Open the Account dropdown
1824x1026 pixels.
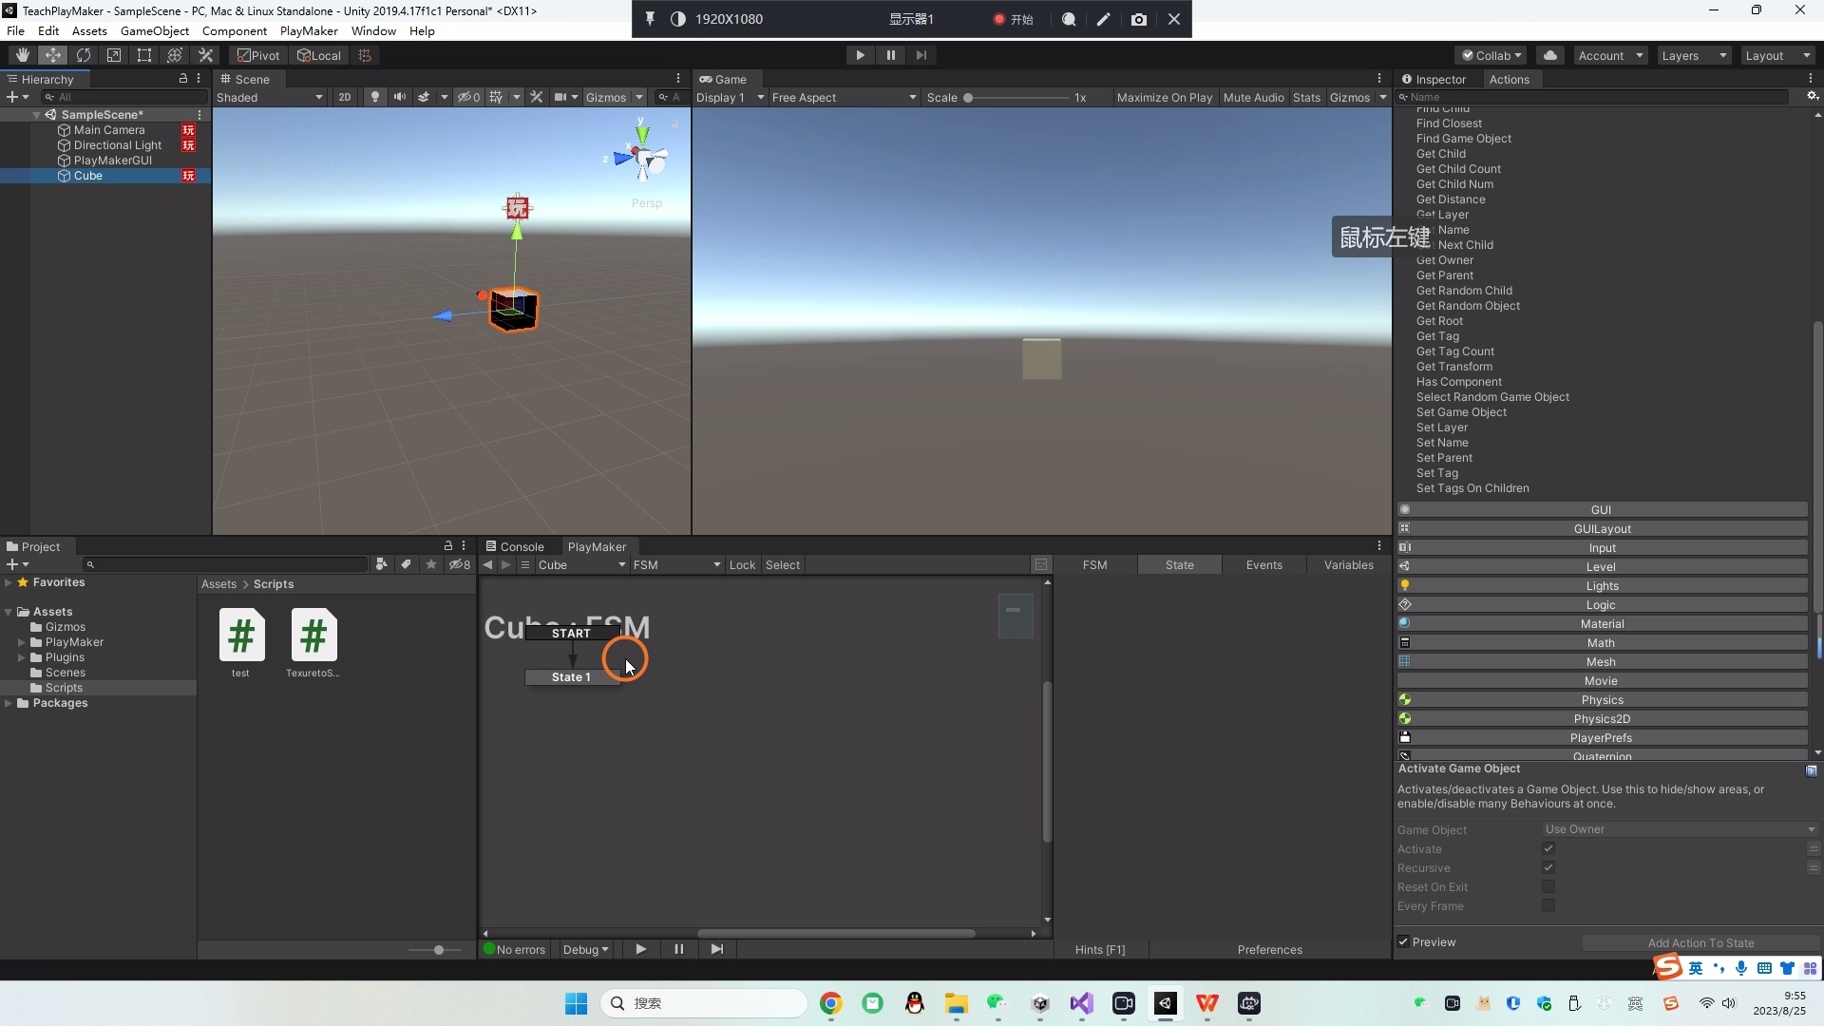(1610, 55)
